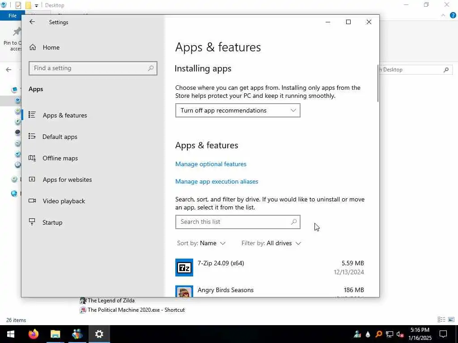The image size is (458, 343).
Task: Click magnifier icon in Find a setting box
Action: 151,68
